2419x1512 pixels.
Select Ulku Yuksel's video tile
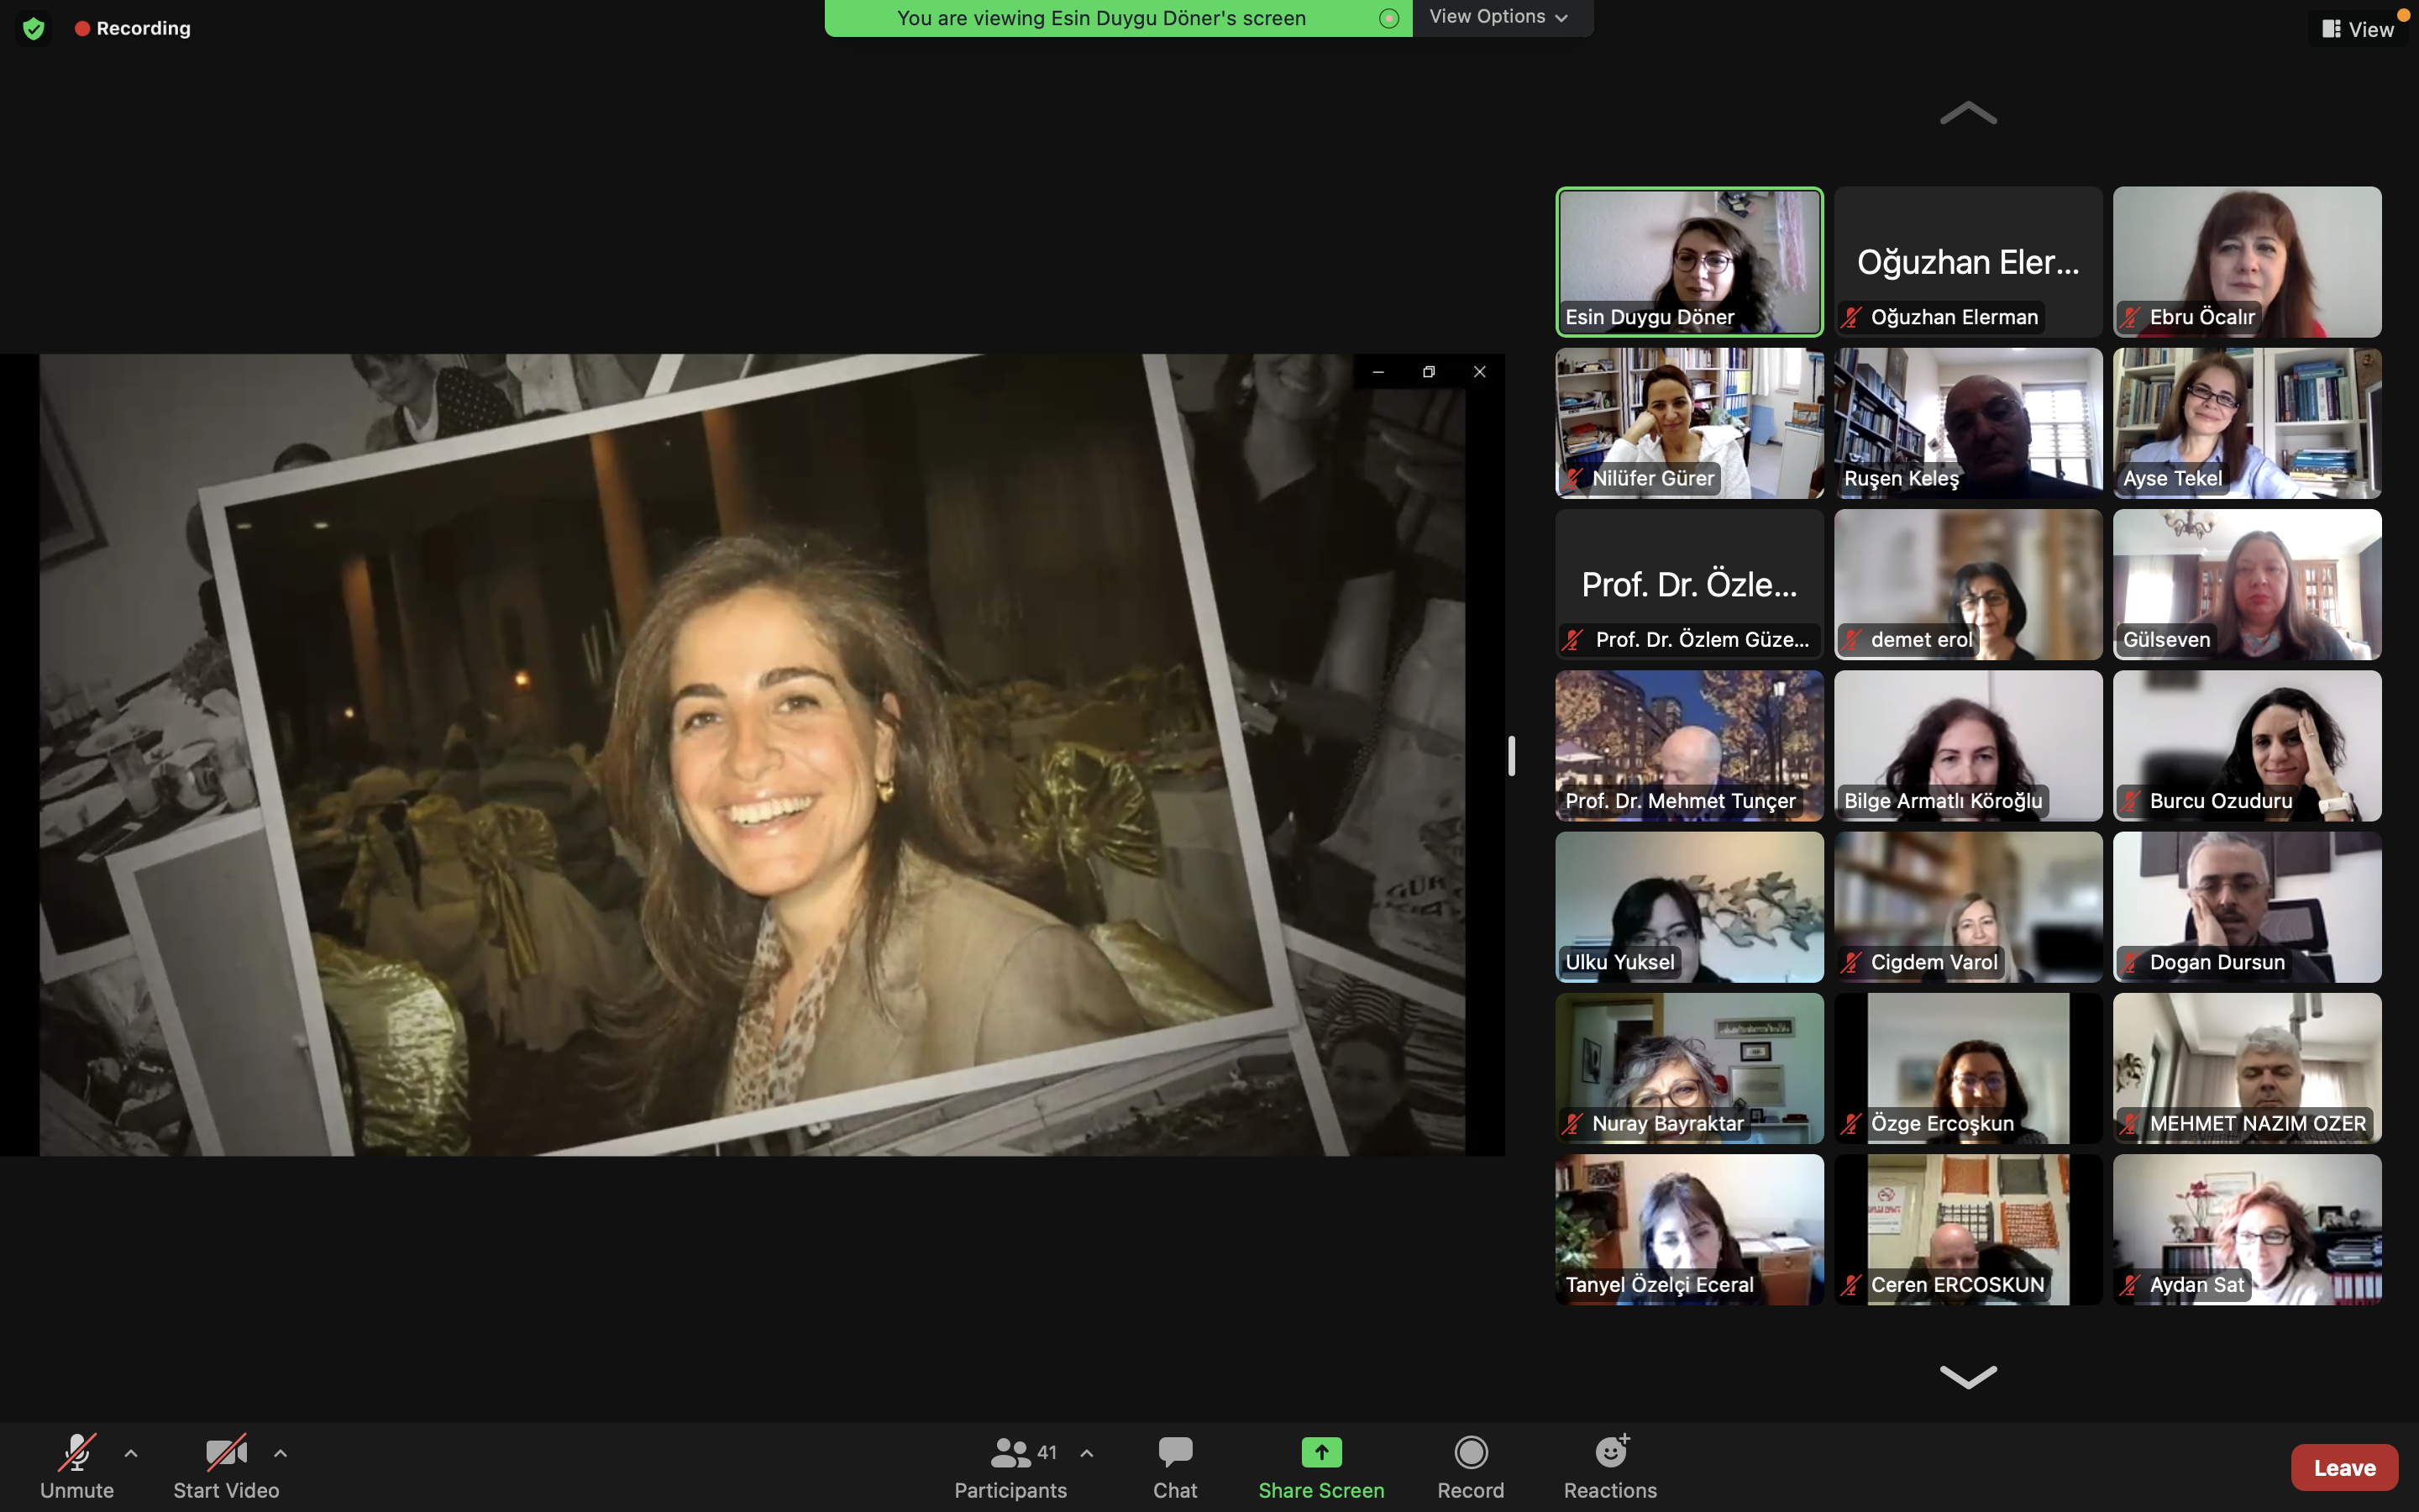1689,907
